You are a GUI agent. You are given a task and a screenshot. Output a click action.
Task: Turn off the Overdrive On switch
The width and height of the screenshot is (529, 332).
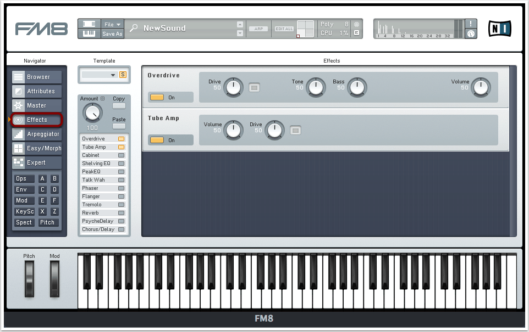[x=157, y=97]
